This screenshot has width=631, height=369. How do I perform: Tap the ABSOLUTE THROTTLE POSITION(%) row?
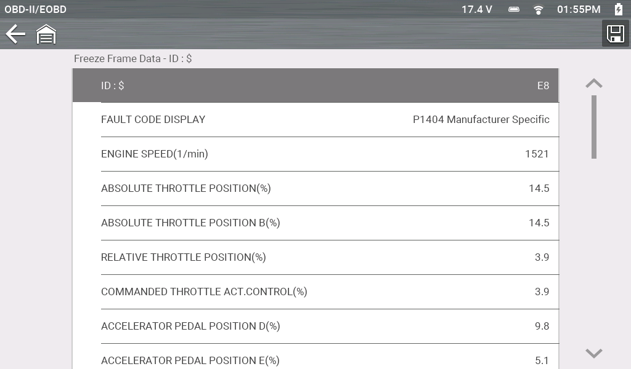315,188
